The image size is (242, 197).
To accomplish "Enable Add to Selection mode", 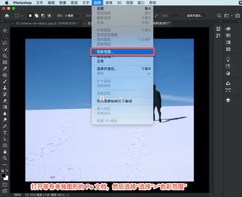I will [37, 16].
